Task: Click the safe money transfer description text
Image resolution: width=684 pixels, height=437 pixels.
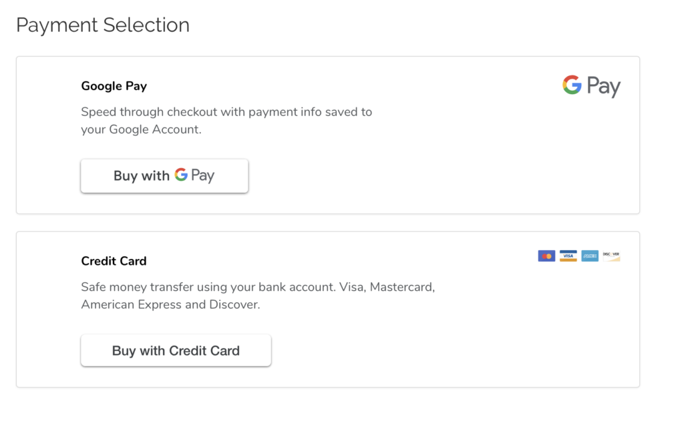Action: pos(258,287)
